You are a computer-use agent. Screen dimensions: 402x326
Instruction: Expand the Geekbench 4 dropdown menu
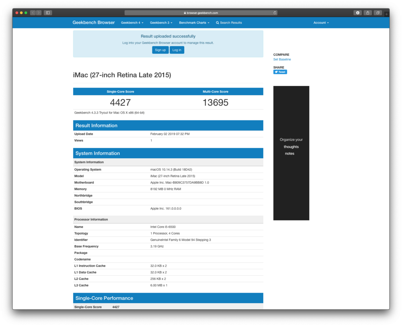click(132, 23)
